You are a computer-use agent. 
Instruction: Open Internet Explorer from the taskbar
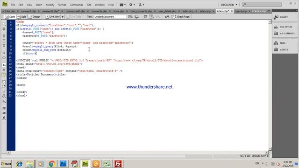pyautogui.click(x=19, y=164)
